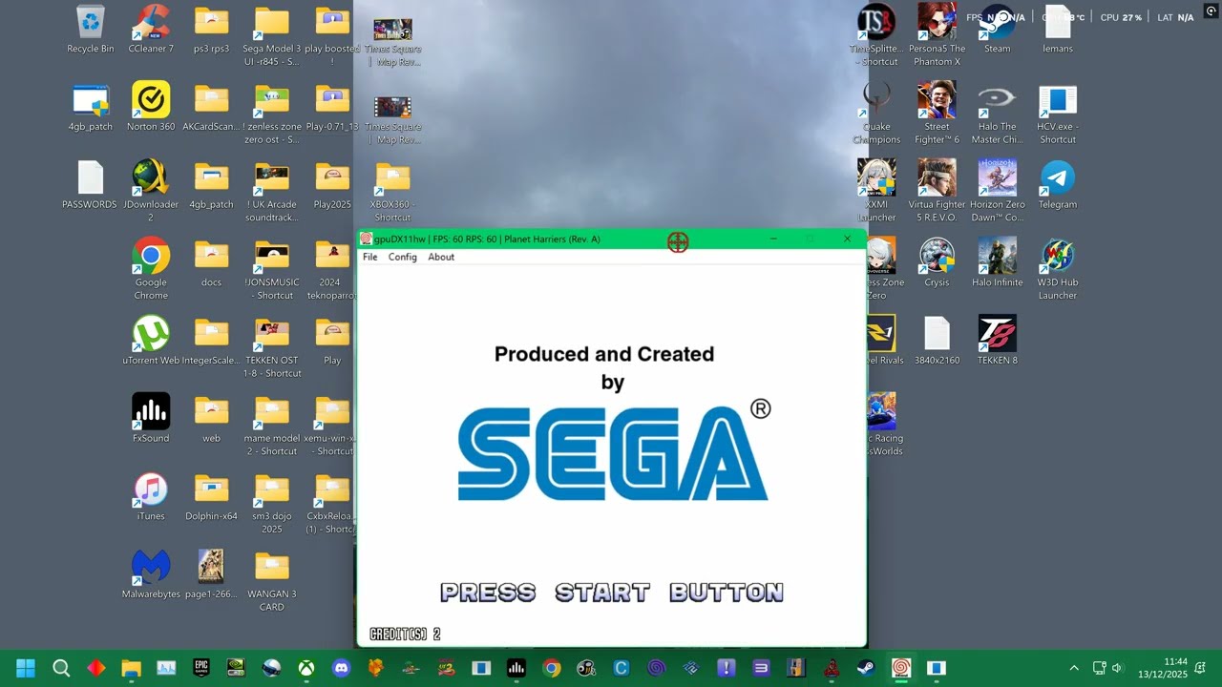Select the W3D Hub Launcher shortcut
The width and height of the screenshot is (1222, 687).
[x=1058, y=269]
